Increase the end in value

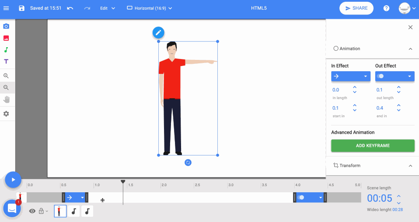pos(399,105)
